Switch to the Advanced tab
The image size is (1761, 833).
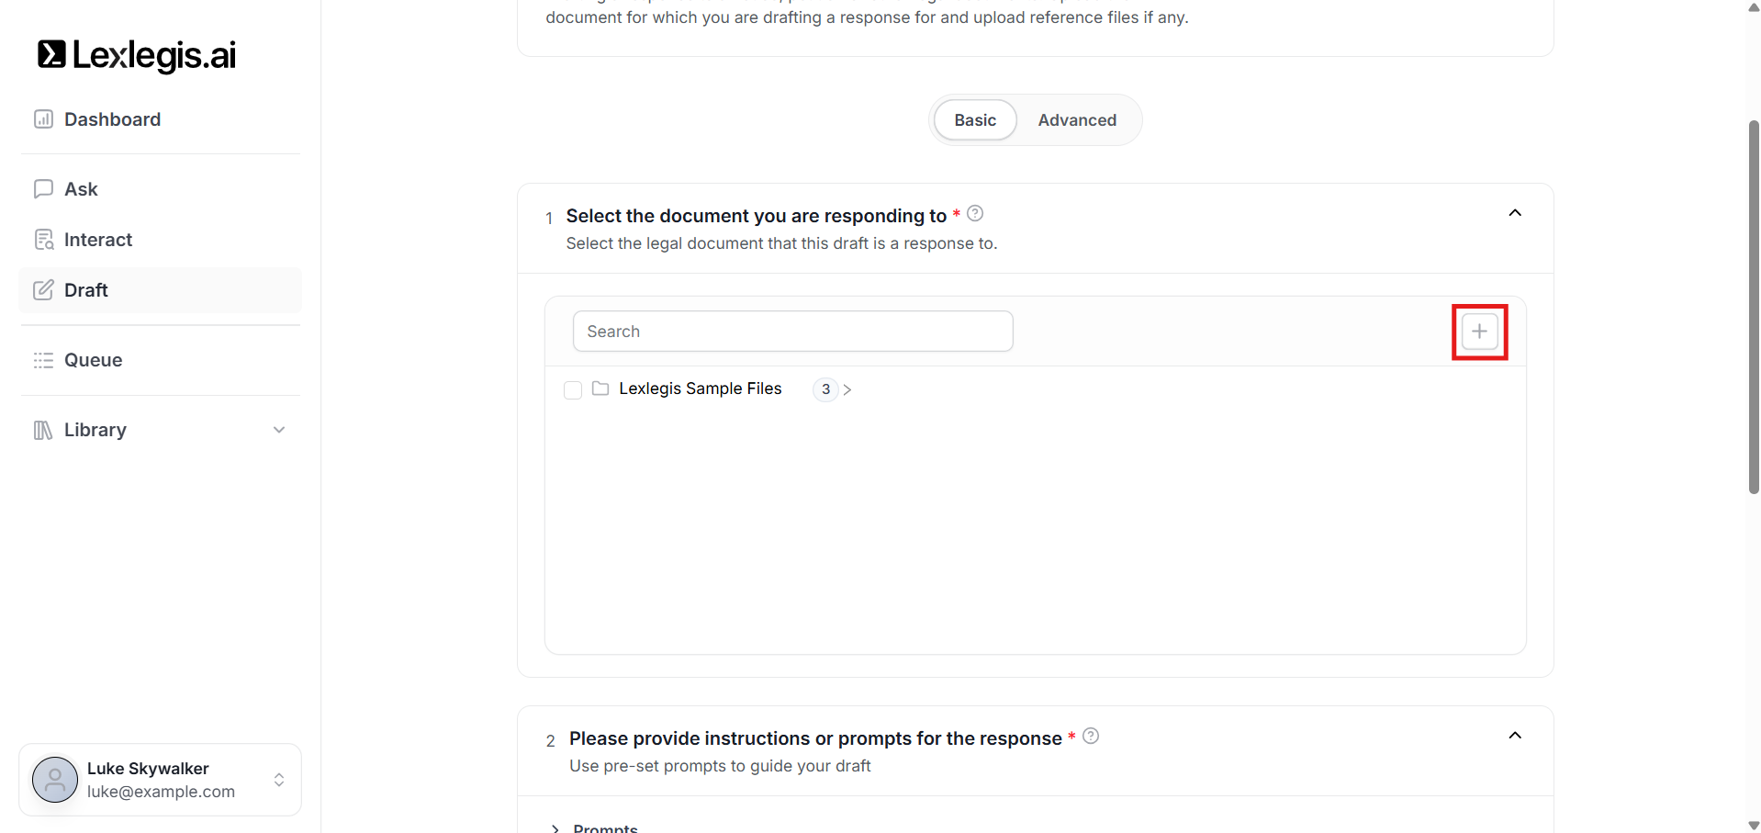tap(1077, 120)
